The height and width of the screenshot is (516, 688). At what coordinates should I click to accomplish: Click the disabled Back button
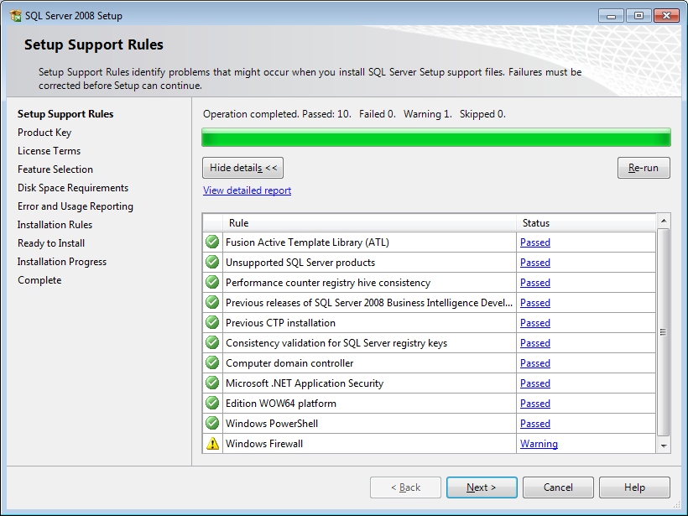click(x=405, y=487)
